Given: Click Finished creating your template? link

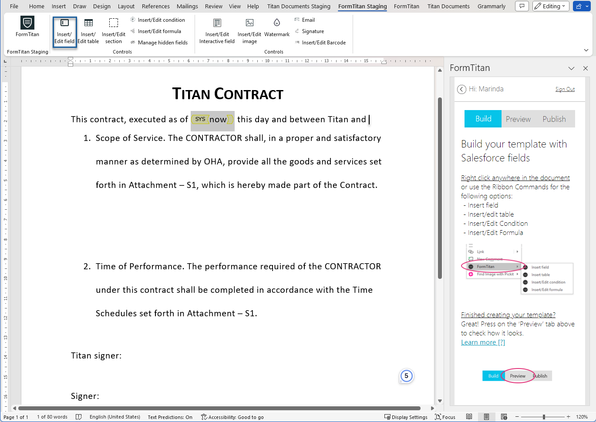Looking at the screenshot, I should pos(508,315).
